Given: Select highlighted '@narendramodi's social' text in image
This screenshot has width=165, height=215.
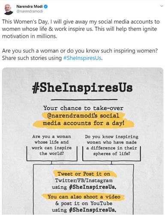Looking at the screenshot, I should (83, 115).
